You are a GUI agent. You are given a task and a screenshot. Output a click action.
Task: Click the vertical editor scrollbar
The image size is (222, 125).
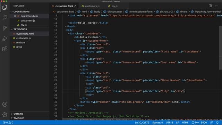click(221, 48)
